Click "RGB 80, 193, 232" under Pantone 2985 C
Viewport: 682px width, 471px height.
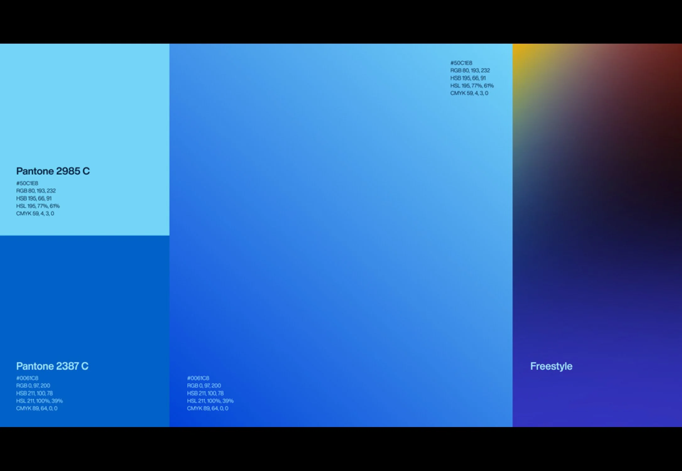(36, 191)
